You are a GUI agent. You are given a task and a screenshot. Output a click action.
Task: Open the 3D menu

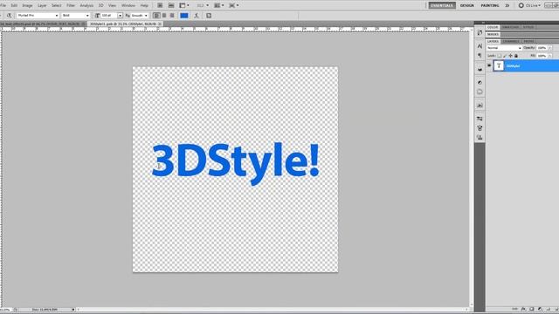click(101, 5)
